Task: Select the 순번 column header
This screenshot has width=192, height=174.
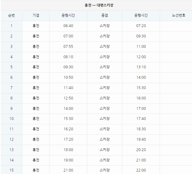Action: point(11,15)
